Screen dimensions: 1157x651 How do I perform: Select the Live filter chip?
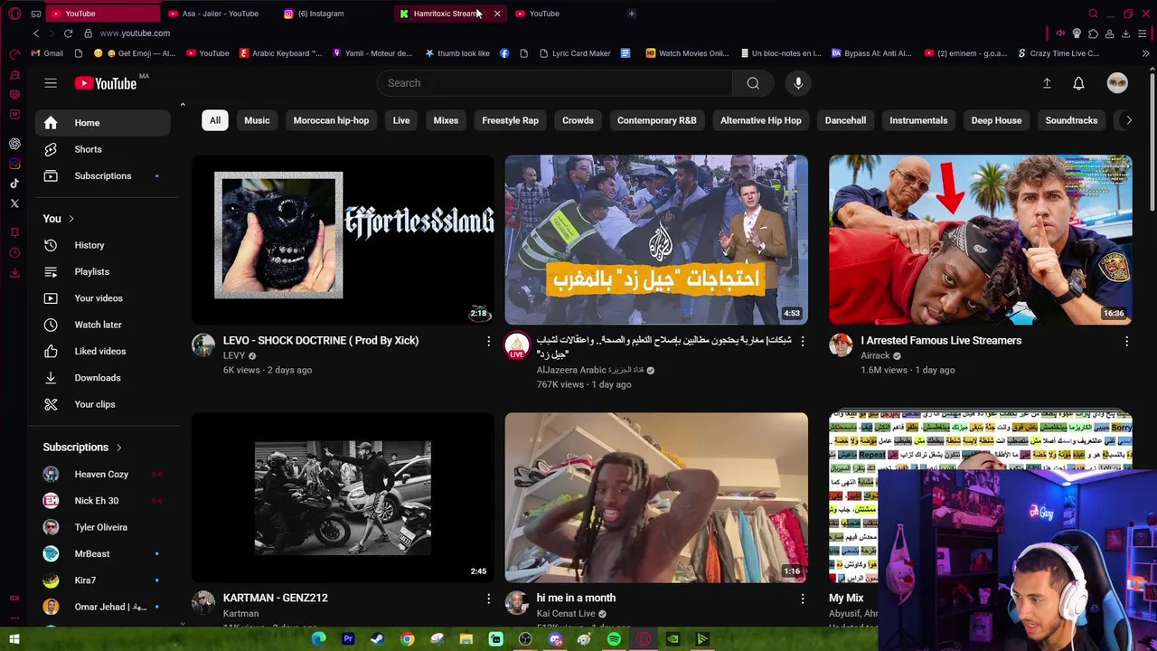(x=401, y=120)
